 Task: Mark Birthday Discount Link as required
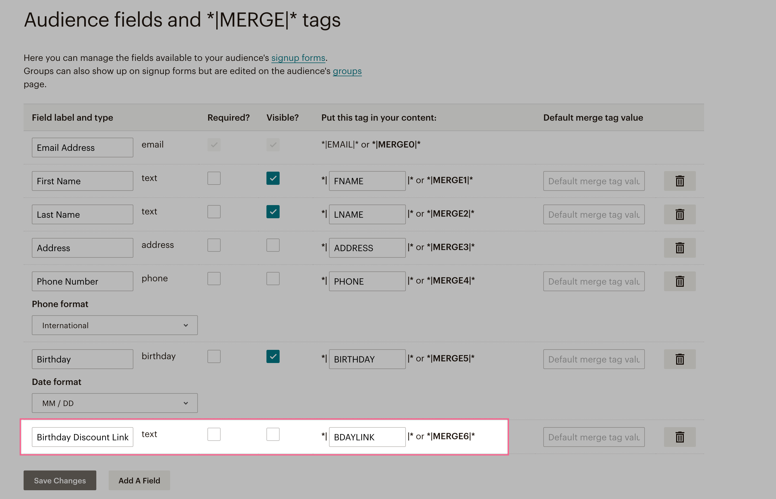point(214,434)
